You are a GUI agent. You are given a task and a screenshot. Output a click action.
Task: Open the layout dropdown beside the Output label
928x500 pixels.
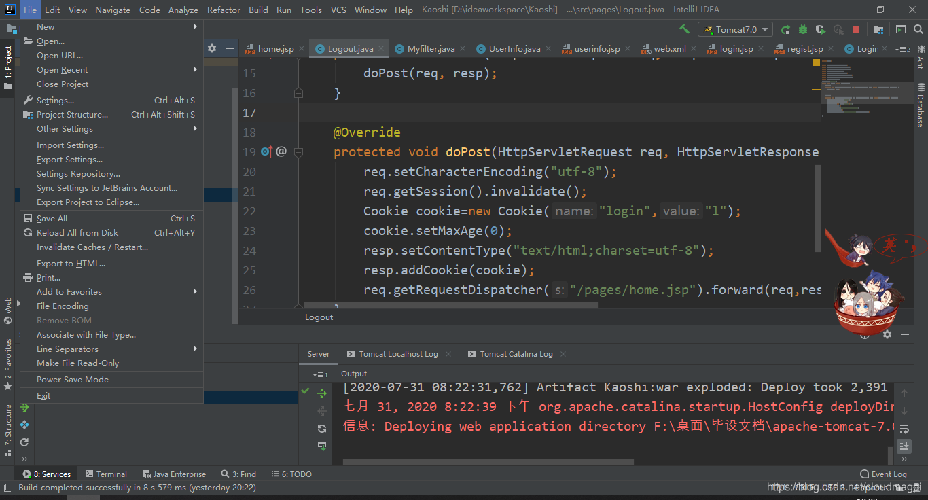tap(321, 374)
